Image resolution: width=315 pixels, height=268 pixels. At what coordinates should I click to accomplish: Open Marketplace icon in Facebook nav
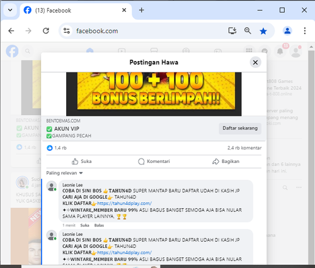coord(154,50)
